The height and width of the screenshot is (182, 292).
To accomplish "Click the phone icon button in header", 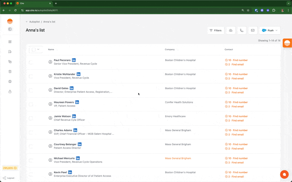I will pyautogui.click(x=242, y=31).
